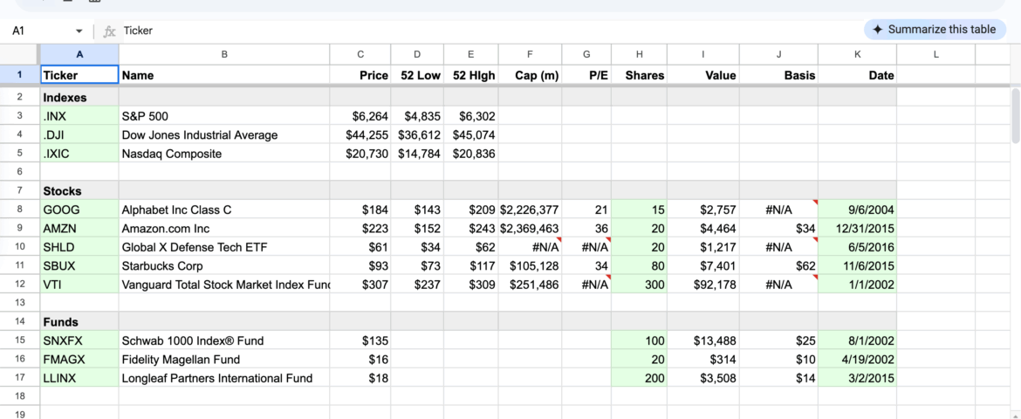Click the #N/A basis cell in GOOG row
The height and width of the screenshot is (419, 1021).
tap(778, 209)
